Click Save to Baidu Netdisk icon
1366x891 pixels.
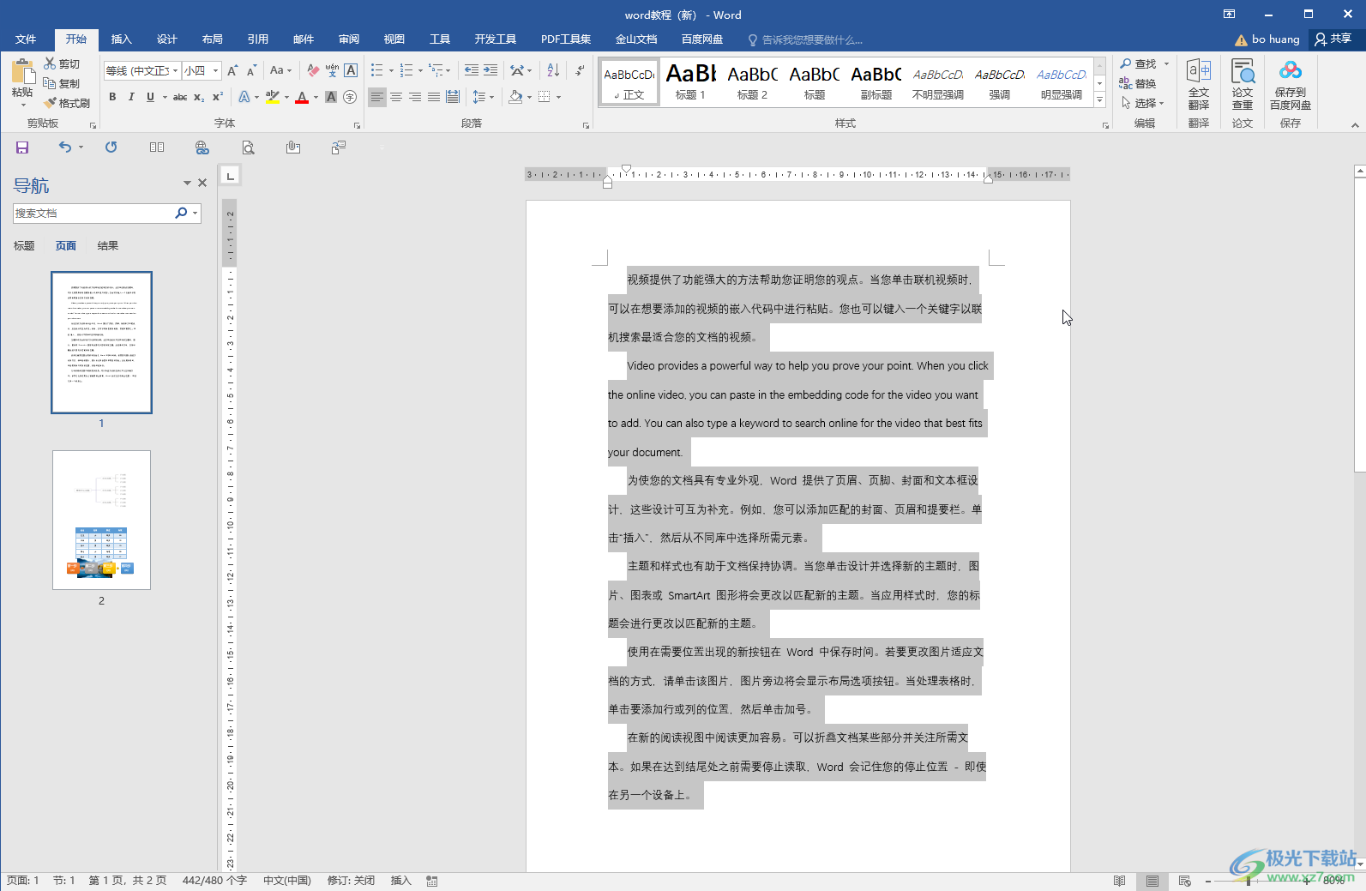click(1291, 84)
